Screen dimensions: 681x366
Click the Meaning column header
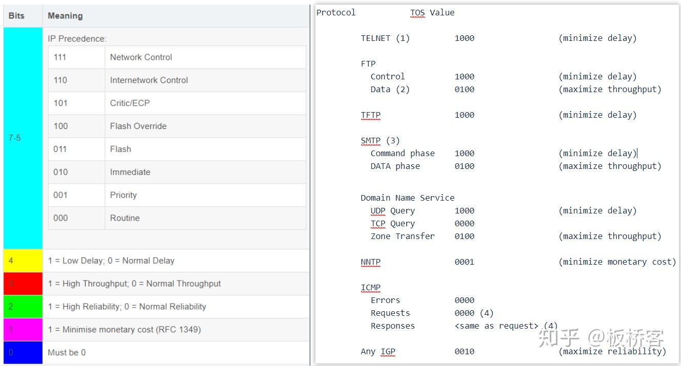[65, 16]
